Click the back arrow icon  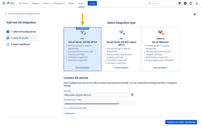coord(6,14)
